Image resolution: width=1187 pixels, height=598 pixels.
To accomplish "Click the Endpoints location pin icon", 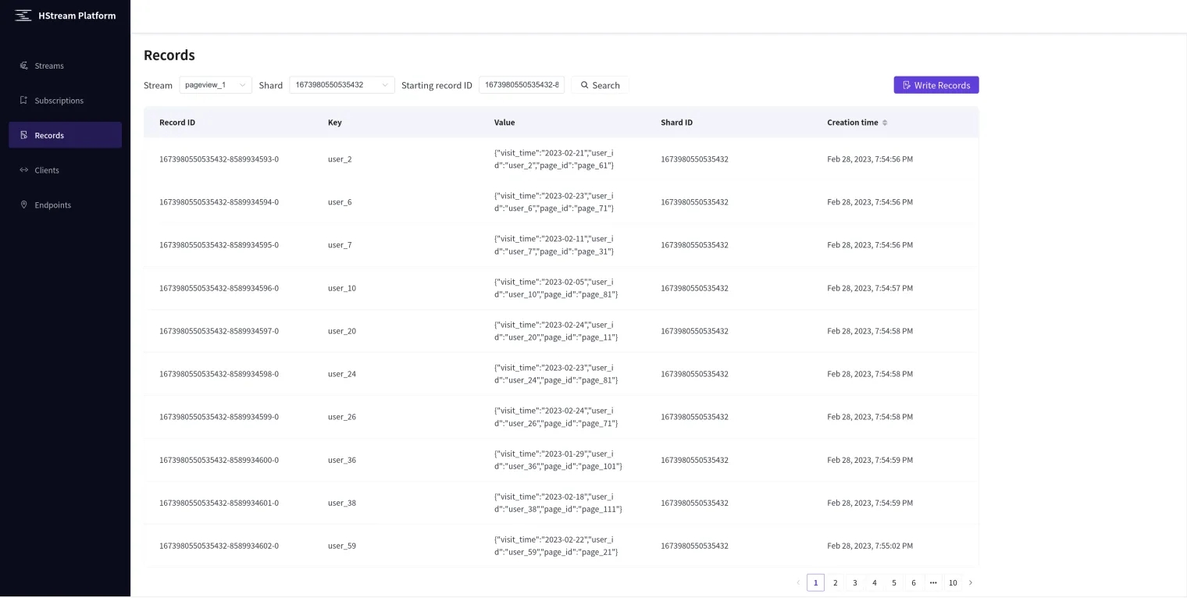I will pyautogui.click(x=24, y=205).
